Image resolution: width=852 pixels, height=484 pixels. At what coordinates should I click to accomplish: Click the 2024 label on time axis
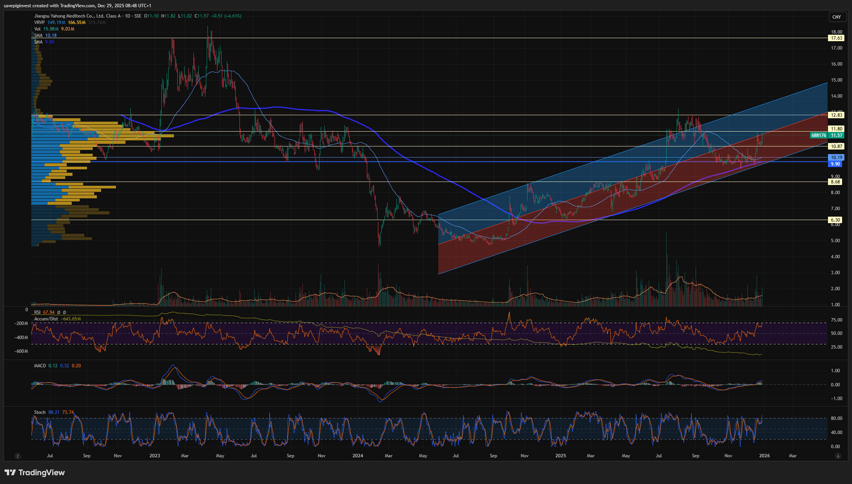(358, 456)
